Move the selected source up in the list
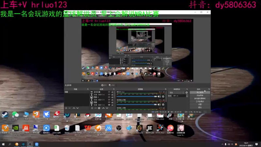Viewport: 261px width, 147px height. [103, 108]
